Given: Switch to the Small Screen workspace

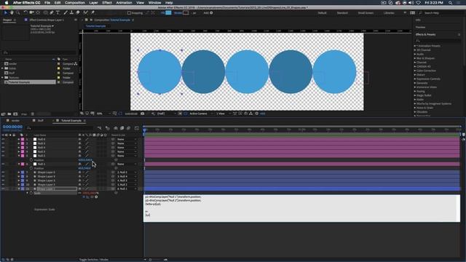Looking at the screenshot, I should pos(366,13).
